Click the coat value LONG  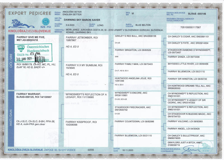tap(100, 25)
